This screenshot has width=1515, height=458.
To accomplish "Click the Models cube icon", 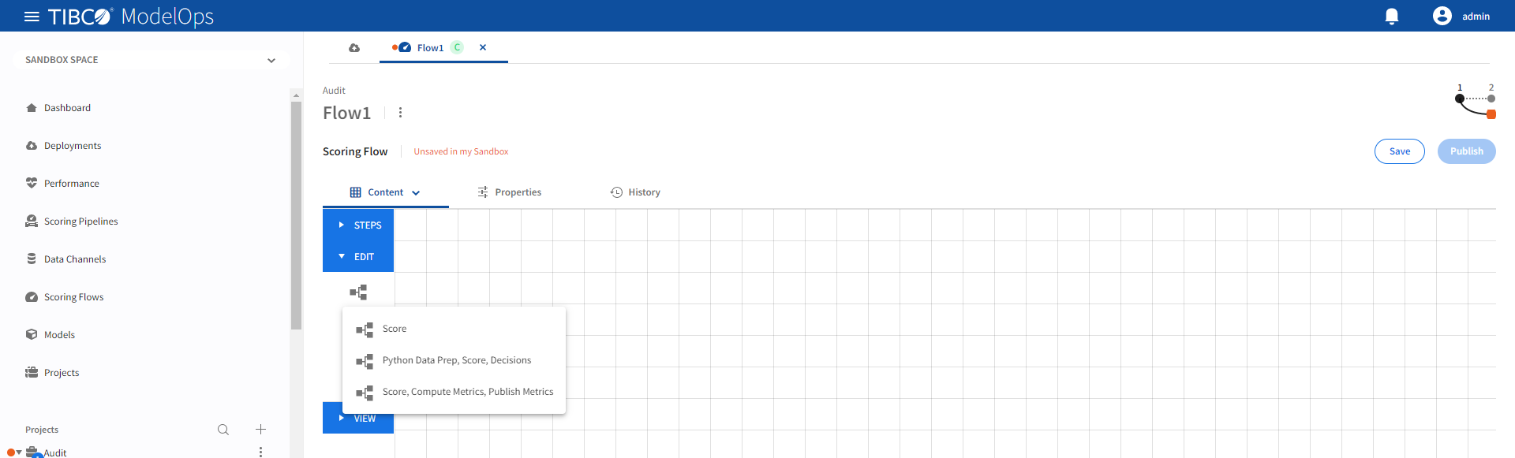I will pyautogui.click(x=32, y=334).
